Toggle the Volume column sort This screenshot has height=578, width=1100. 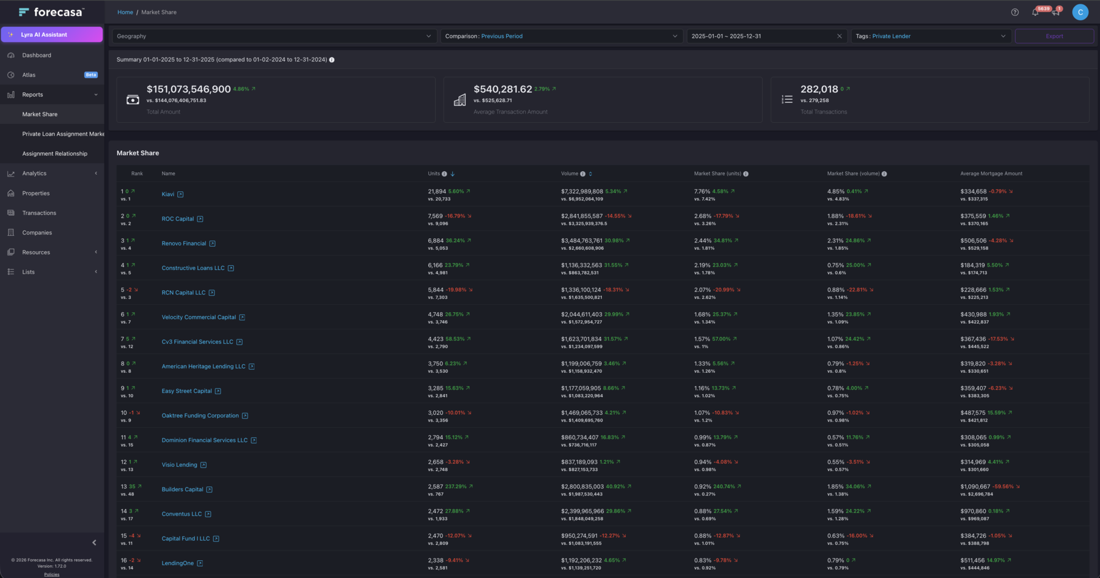pyautogui.click(x=590, y=174)
